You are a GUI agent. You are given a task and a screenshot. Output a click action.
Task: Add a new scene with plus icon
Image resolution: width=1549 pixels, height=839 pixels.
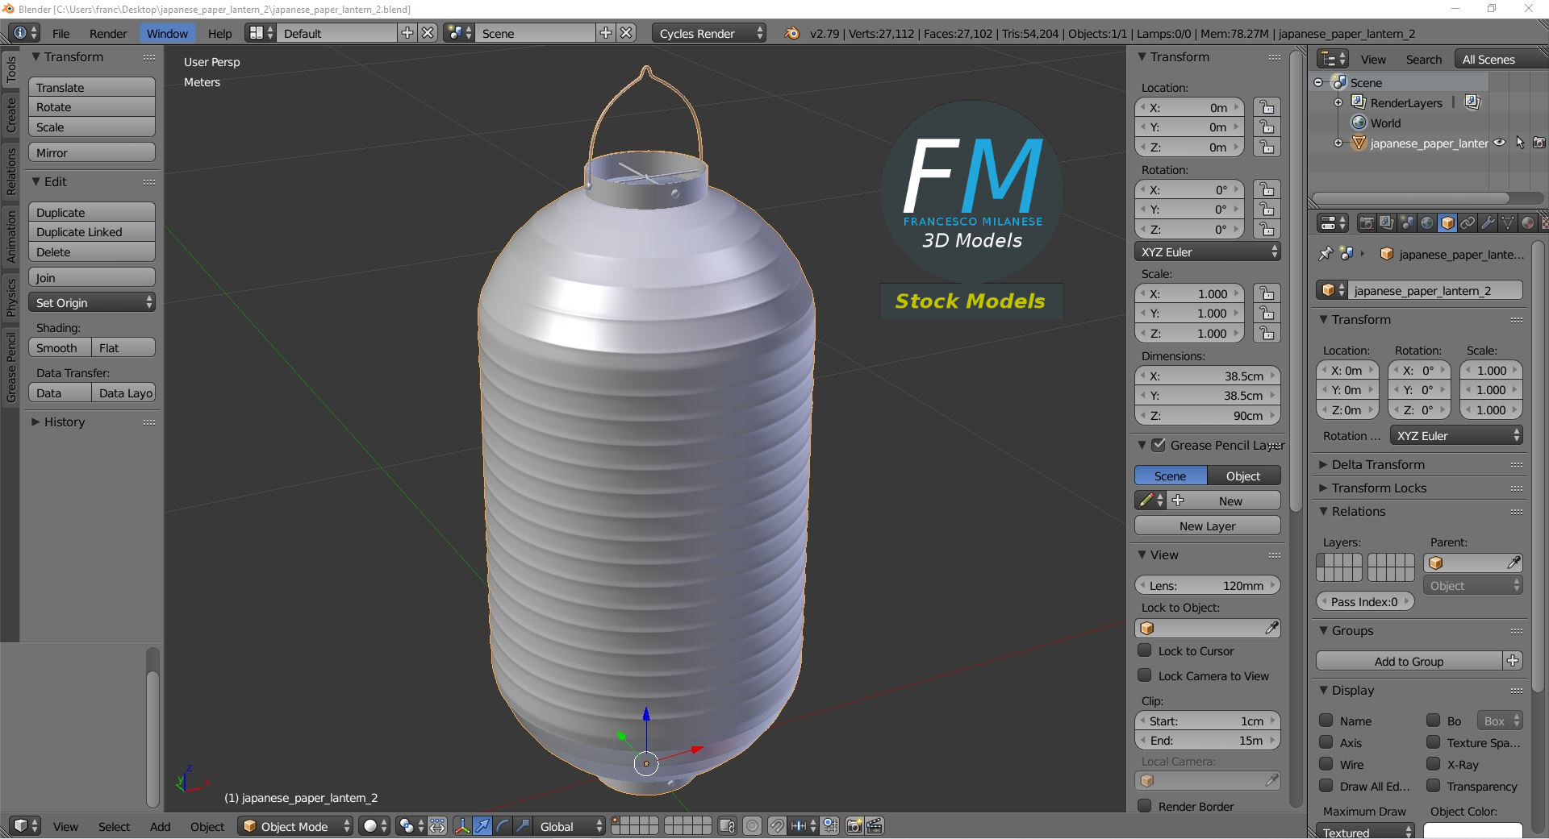[x=606, y=33]
